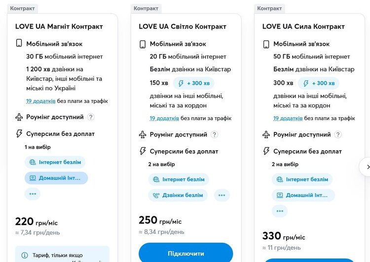Screen dimensions: 370x262
Task: Select Дзвінки безлім superpower in Світло card
Action: [x=178, y=195]
